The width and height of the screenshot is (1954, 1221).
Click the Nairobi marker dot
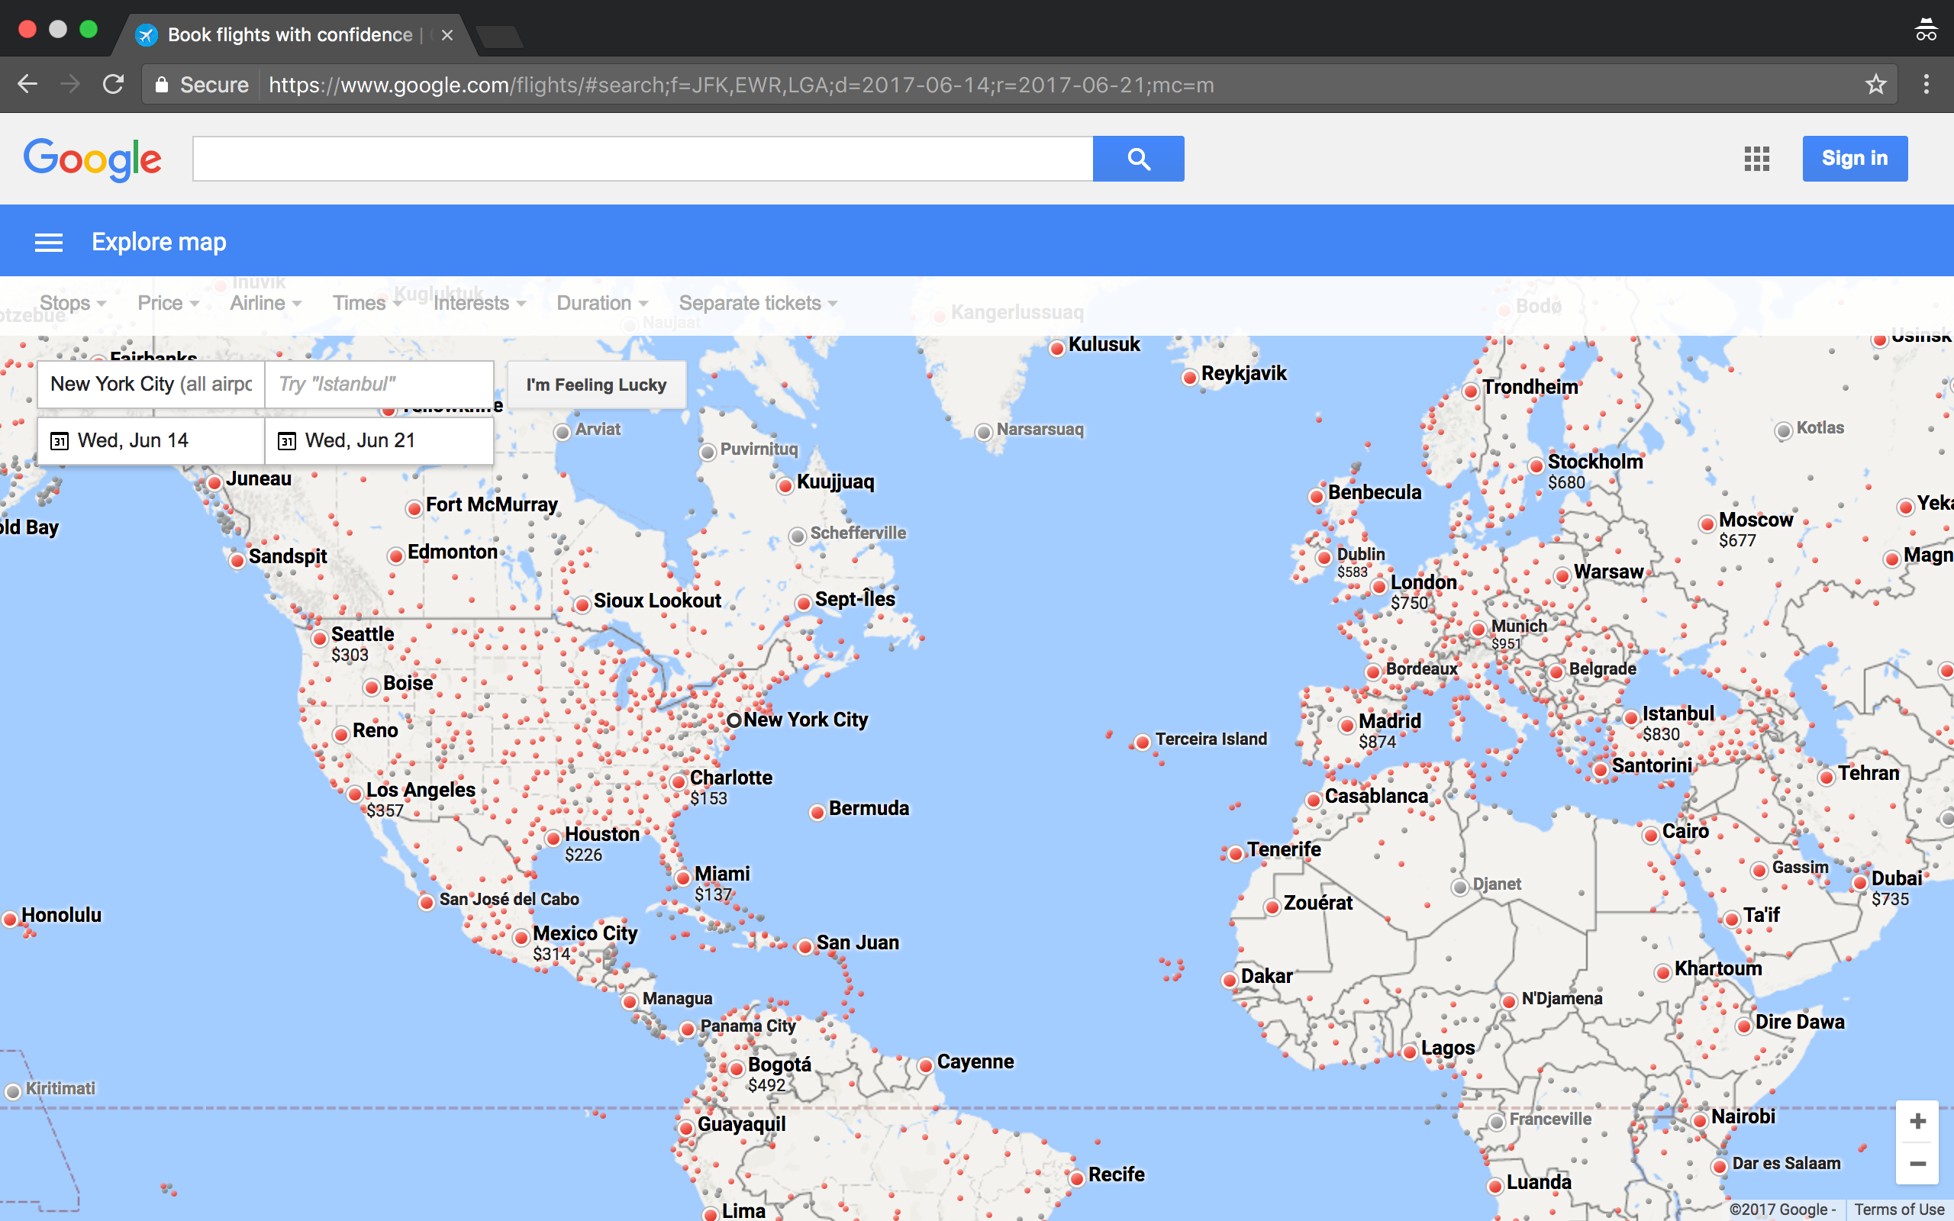(x=1700, y=1120)
